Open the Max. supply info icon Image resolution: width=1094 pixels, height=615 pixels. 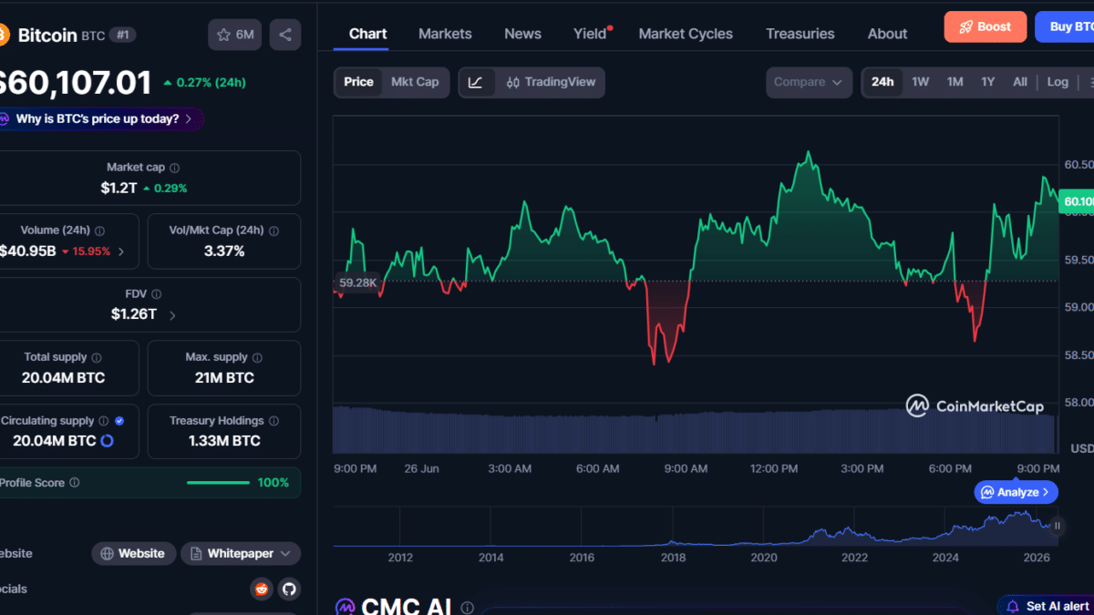coord(257,358)
